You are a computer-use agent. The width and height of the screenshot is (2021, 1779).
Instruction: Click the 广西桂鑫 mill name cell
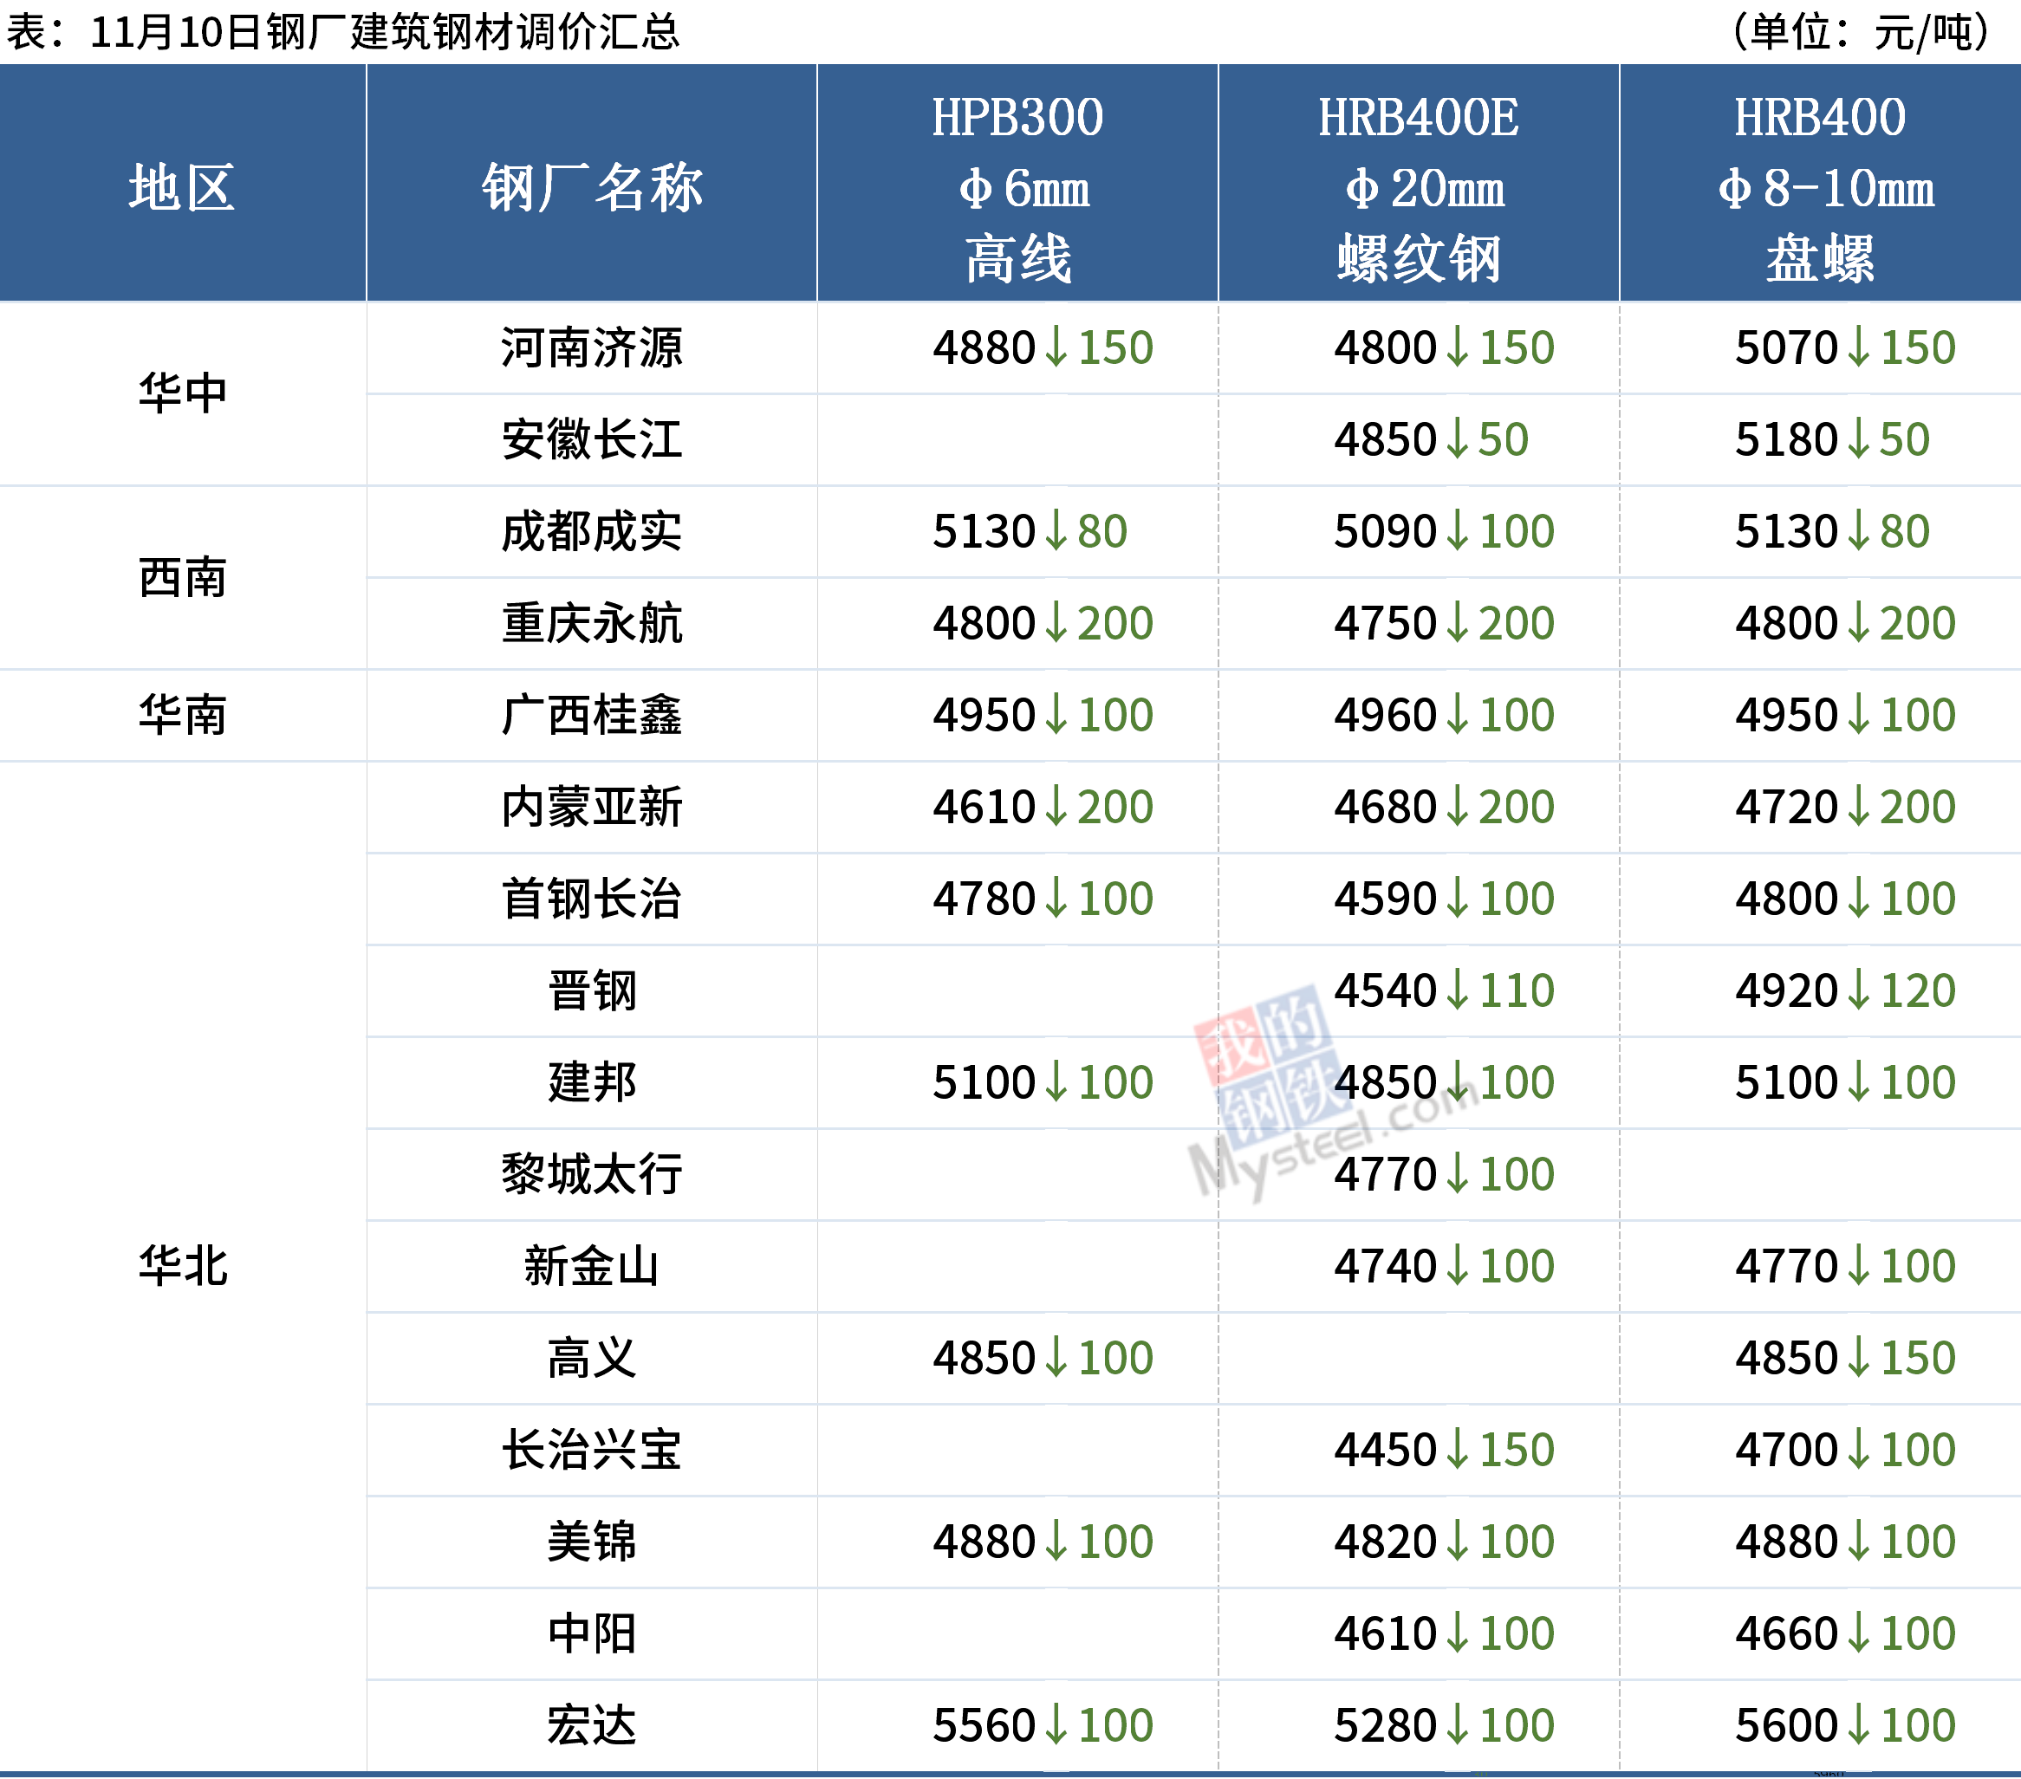tap(591, 716)
